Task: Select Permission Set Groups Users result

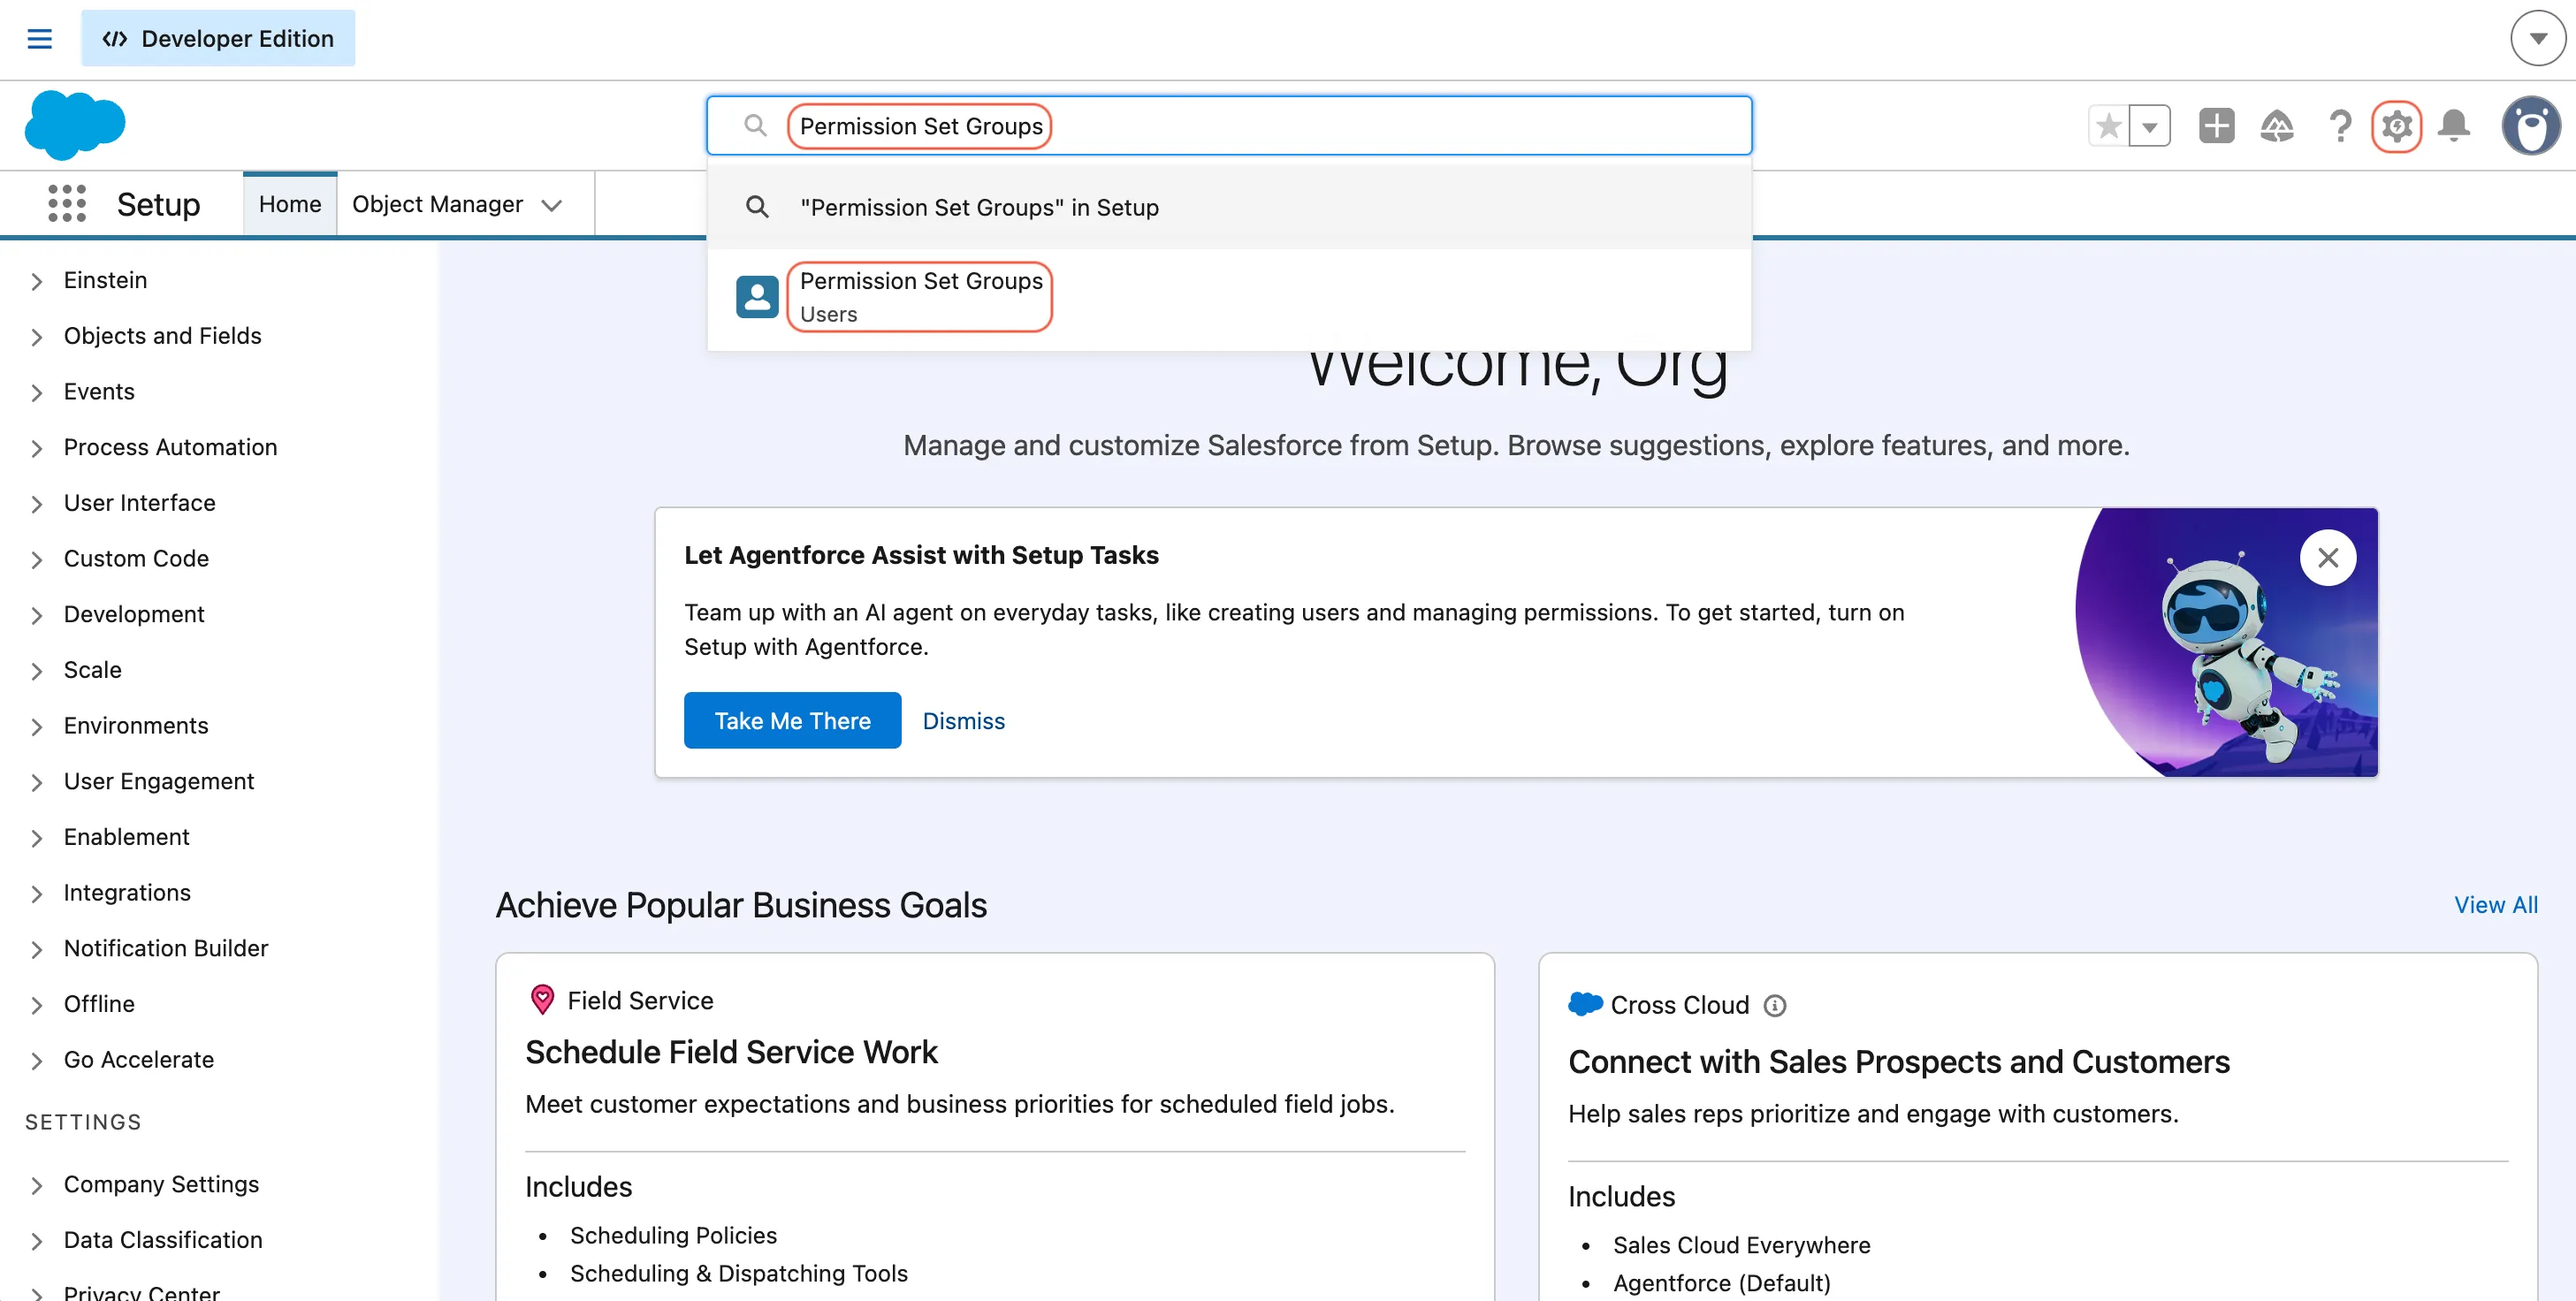Action: pyautogui.click(x=1229, y=297)
